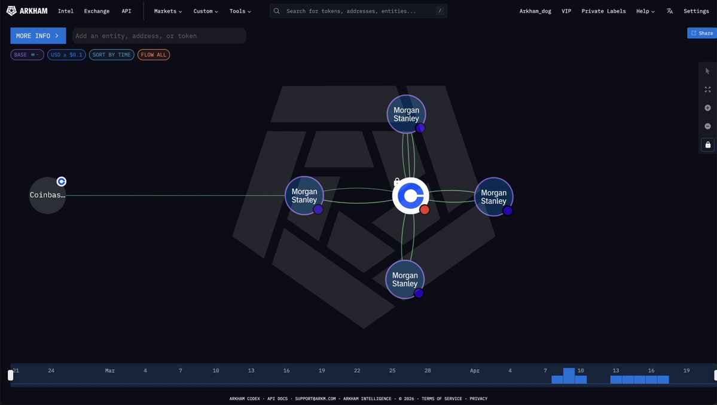Click the Share button
The image size is (717, 405).
coord(702,33)
